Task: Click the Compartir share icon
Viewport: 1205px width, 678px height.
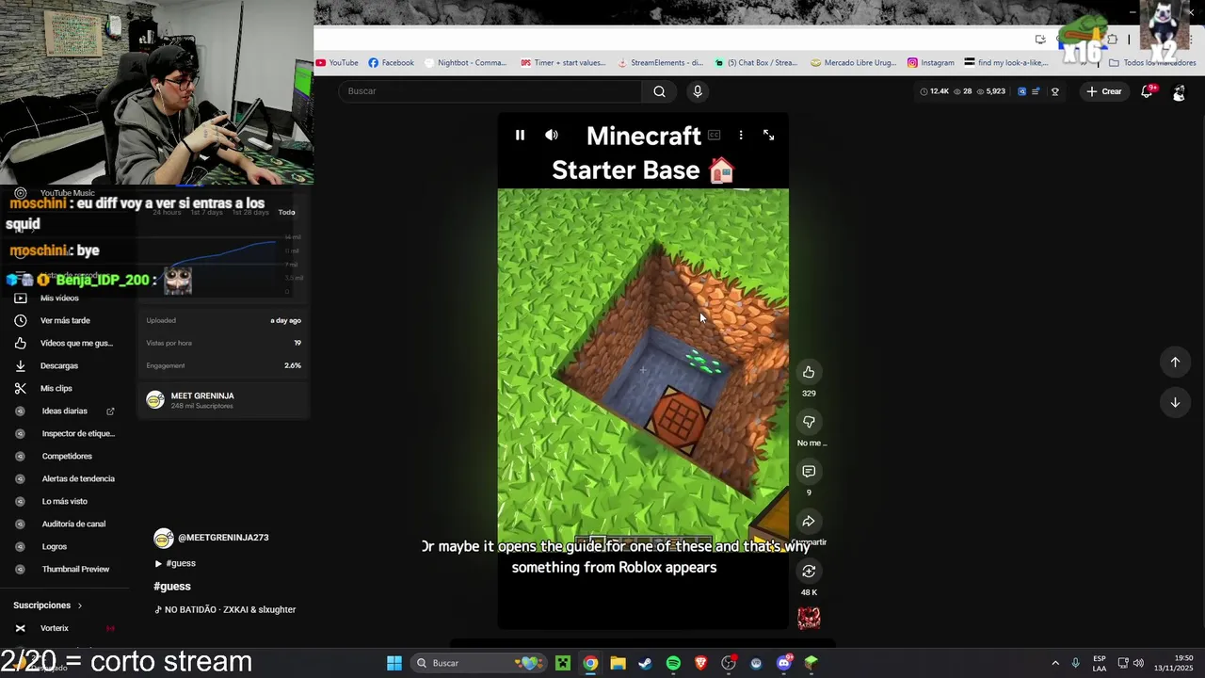Action: [809, 522]
